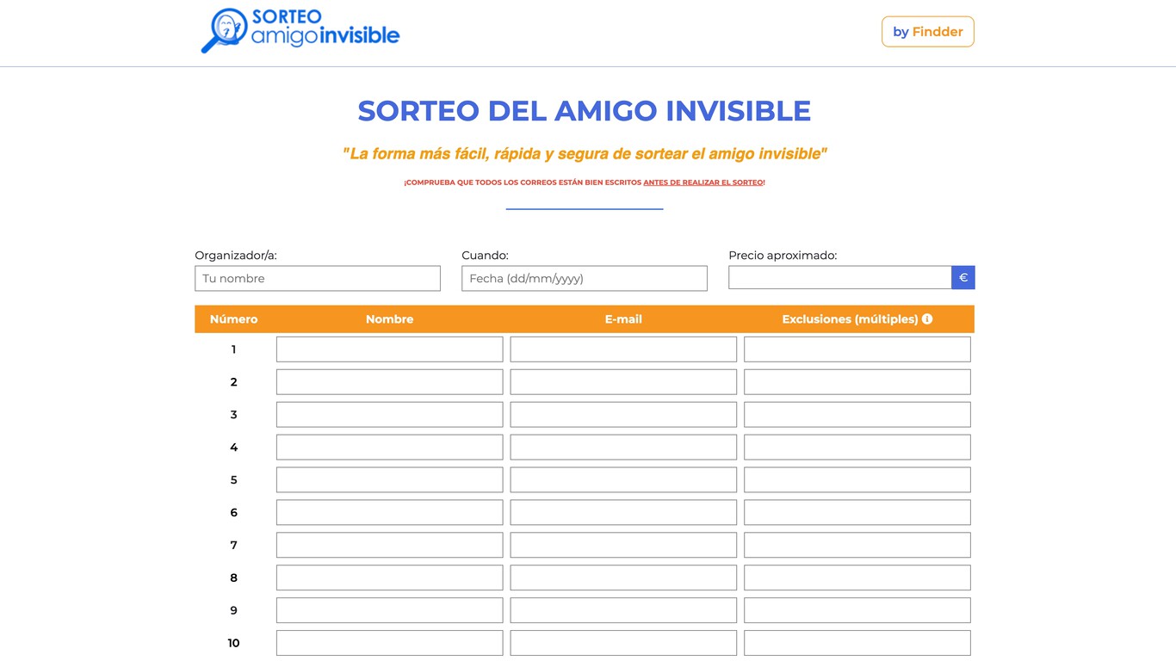Click the Exclusiones field for participant 1

click(857, 349)
